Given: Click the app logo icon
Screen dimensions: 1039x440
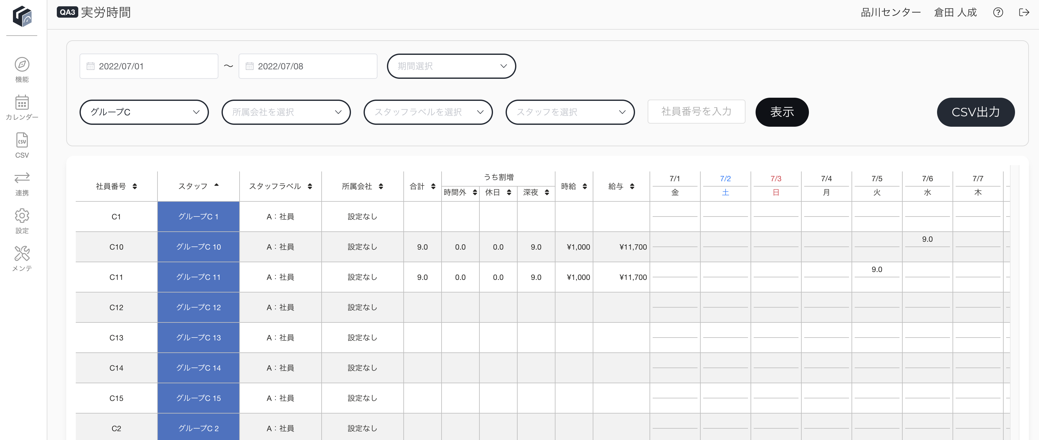Looking at the screenshot, I should 22,16.
